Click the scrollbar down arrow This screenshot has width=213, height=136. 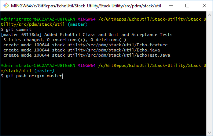(209, 132)
